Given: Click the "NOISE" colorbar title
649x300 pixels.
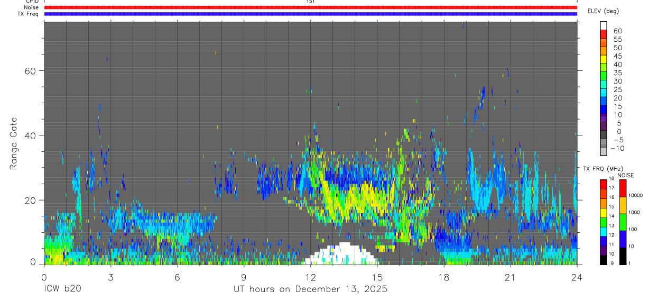Looking at the screenshot, I should [625, 175].
